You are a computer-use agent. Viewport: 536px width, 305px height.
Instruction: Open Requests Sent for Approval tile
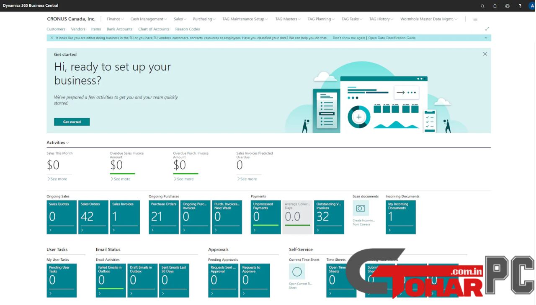click(x=223, y=280)
